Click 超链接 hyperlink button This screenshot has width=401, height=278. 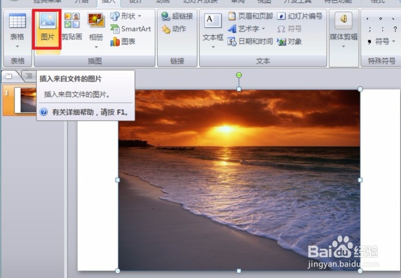point(177,16)
